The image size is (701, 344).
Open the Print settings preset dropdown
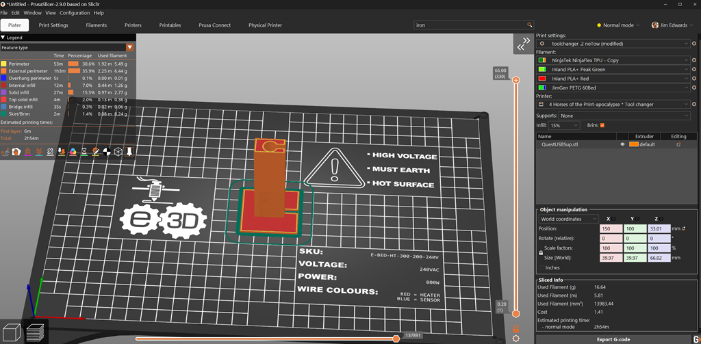click(613, 44)
